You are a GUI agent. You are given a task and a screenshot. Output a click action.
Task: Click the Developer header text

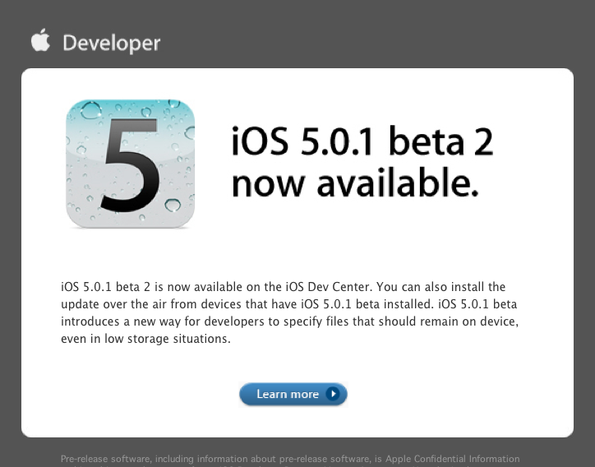(112, 44)
